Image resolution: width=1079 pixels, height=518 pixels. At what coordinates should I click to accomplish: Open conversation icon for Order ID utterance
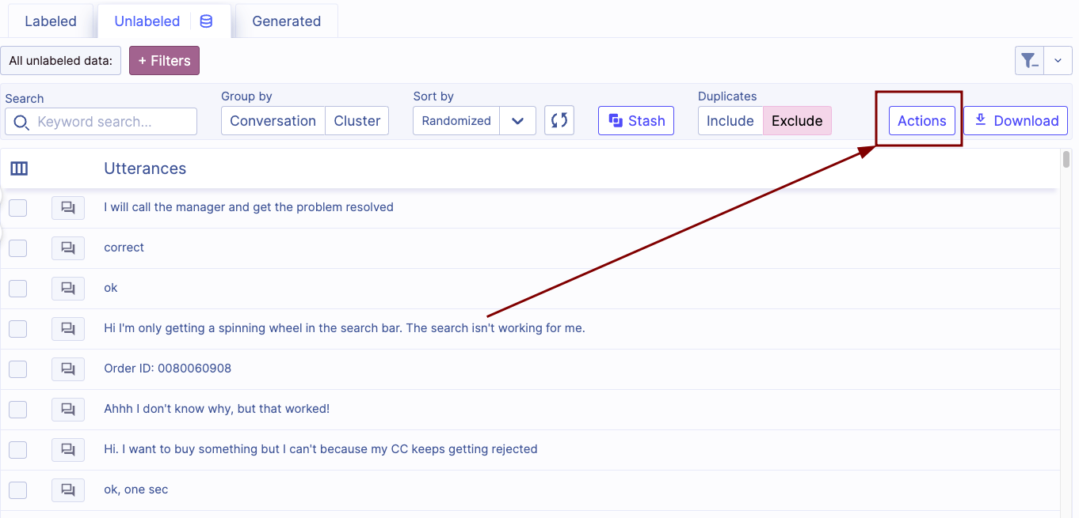pyautogui.click(x=68, y=369)
